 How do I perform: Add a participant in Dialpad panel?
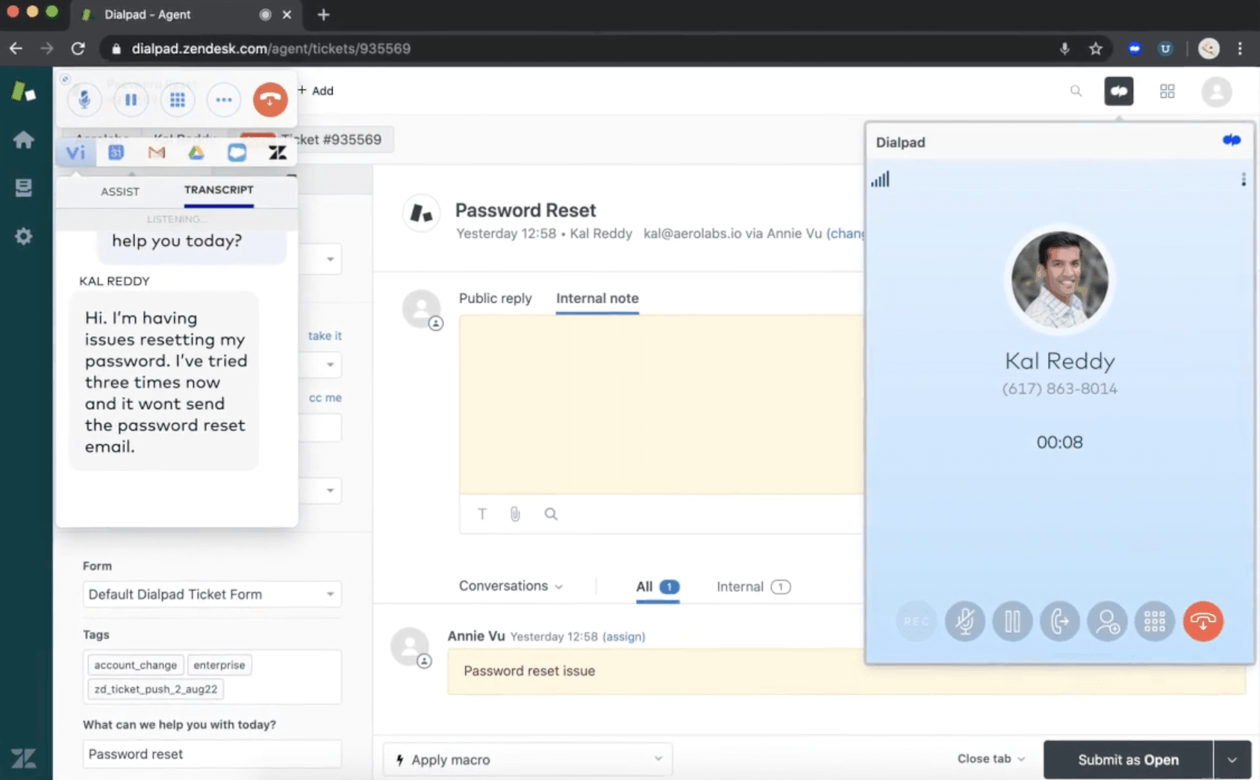click(1108, 621)
